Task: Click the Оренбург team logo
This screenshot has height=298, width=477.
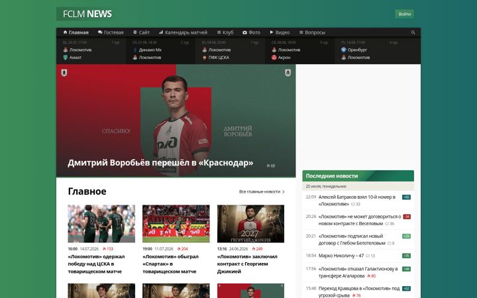Action: coord(343,50)
